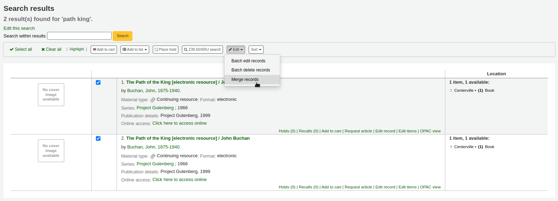Viewport: 558px width, 201px height.
Task: Expand the Add to list dropdown
Action: pos(135,50)
